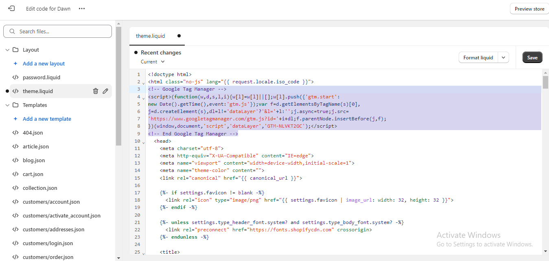The image size is (549, 261).
Task: Open password.liquid from the file list
Action: [x=42, y=77]
